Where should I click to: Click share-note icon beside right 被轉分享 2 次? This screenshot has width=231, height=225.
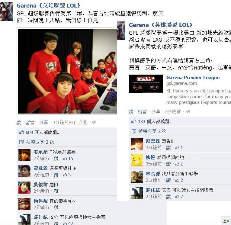(x=134, y=131)
